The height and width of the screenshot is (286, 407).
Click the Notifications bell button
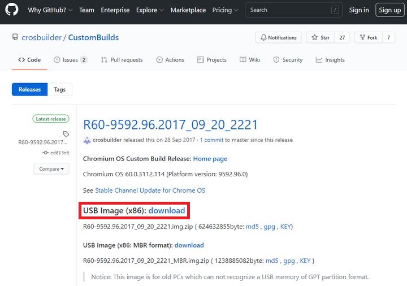(x=279, y=37)
